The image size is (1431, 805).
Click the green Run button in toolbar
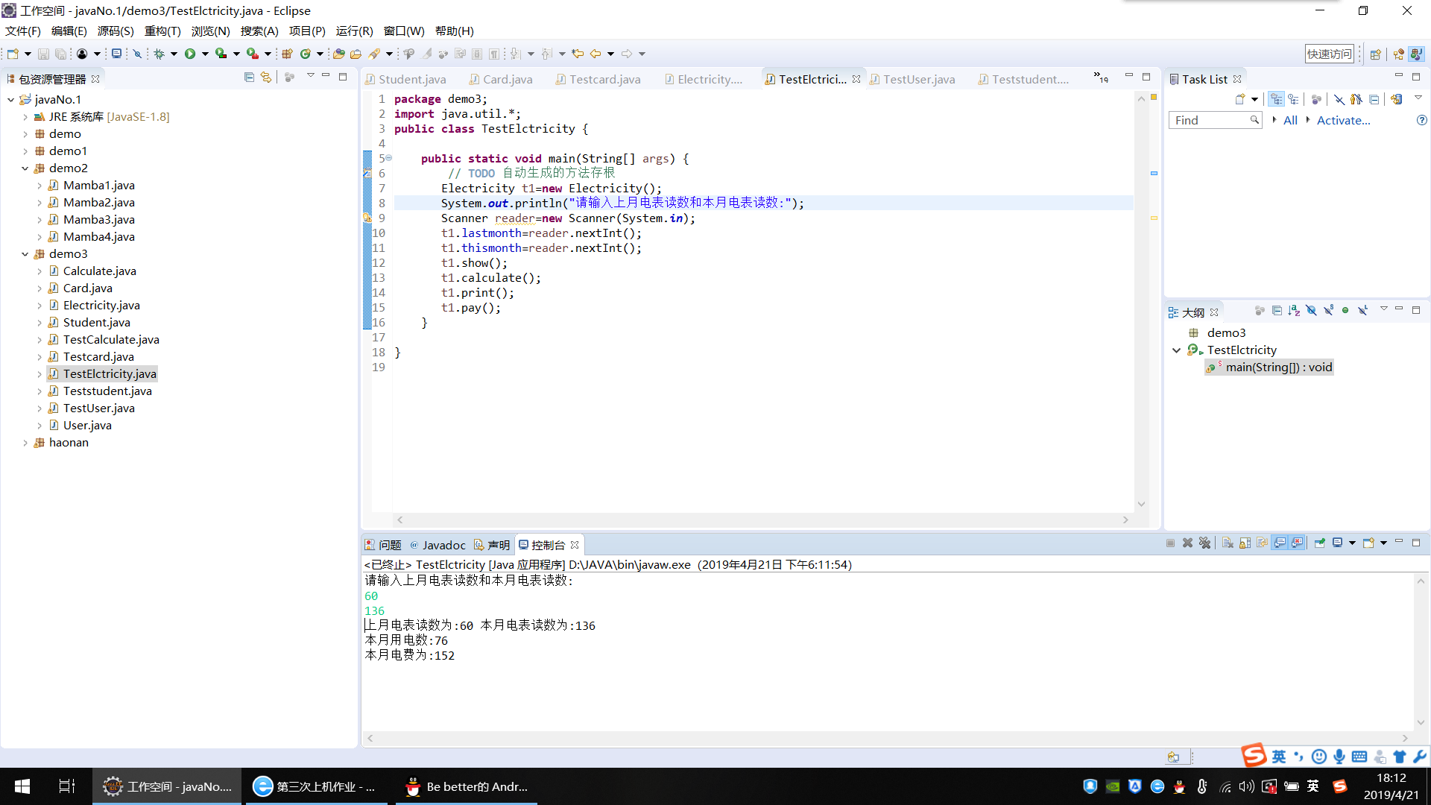click(190, 54)
